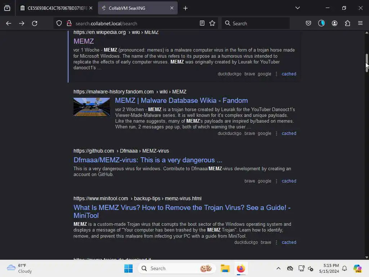This screenshot has height=277, width=369.
Task: Reload the current page
Action: tap(35, 23)
